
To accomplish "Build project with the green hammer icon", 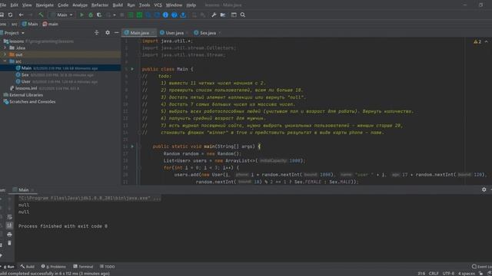I will (41, 15).
